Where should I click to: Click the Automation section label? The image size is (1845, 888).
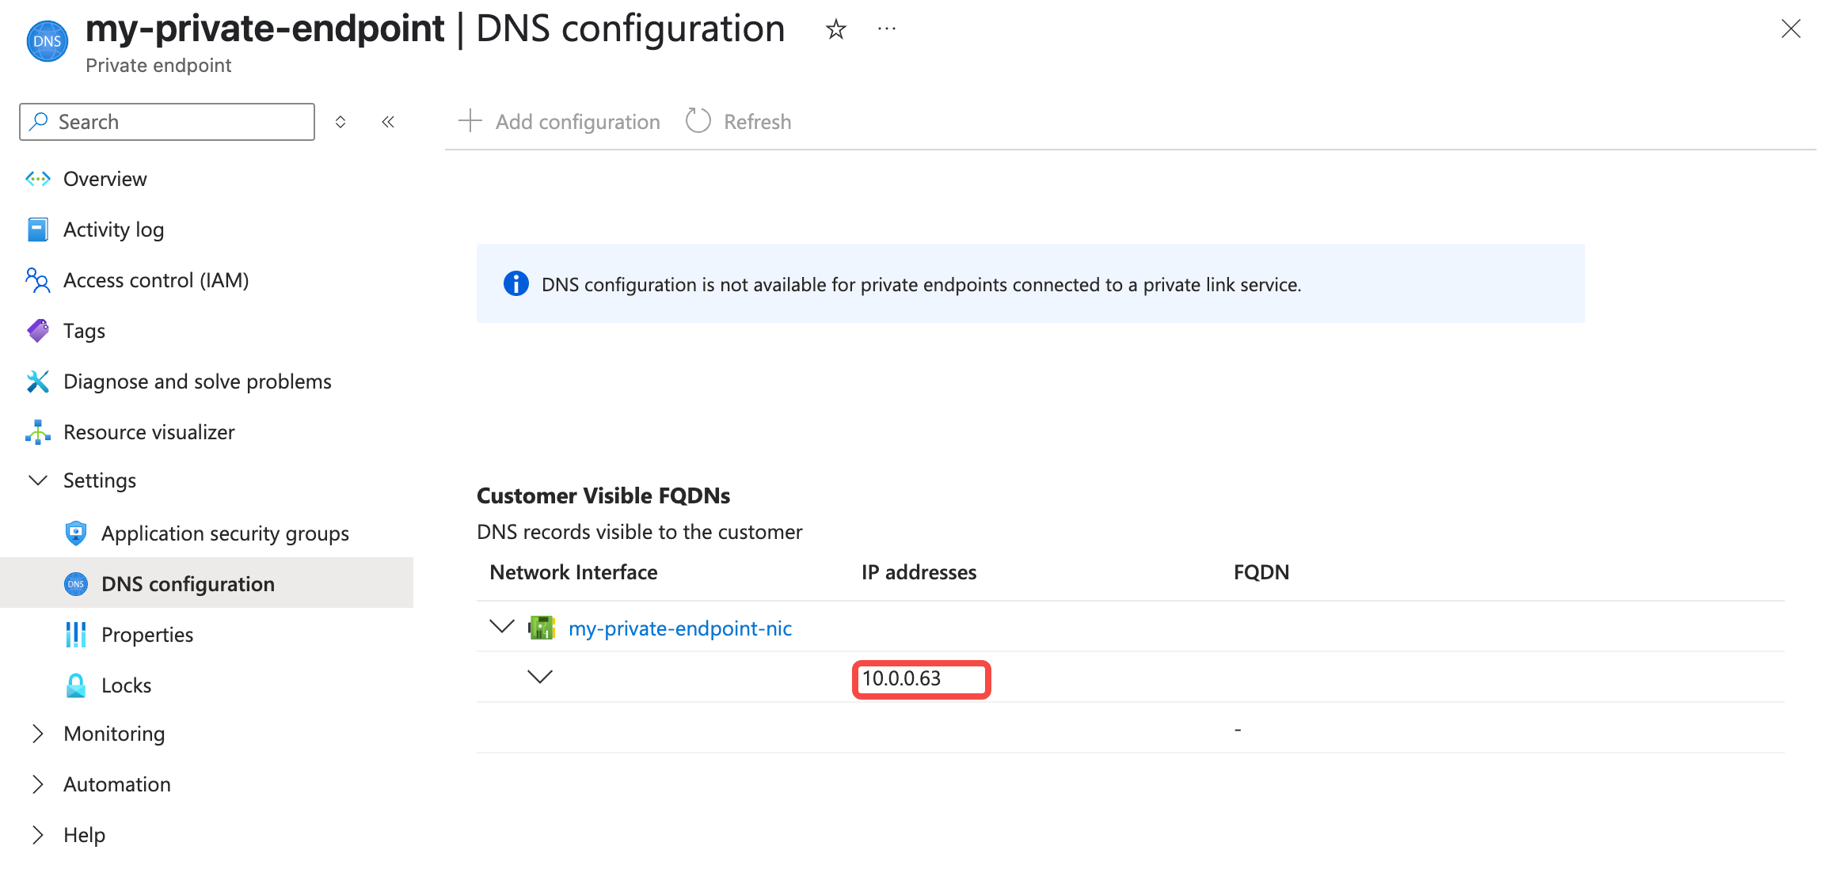pos(117,784)
